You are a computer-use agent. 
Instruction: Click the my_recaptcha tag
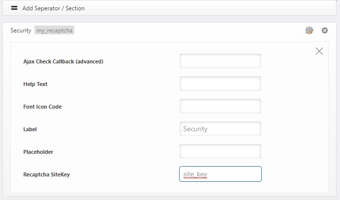coord(55,30)
